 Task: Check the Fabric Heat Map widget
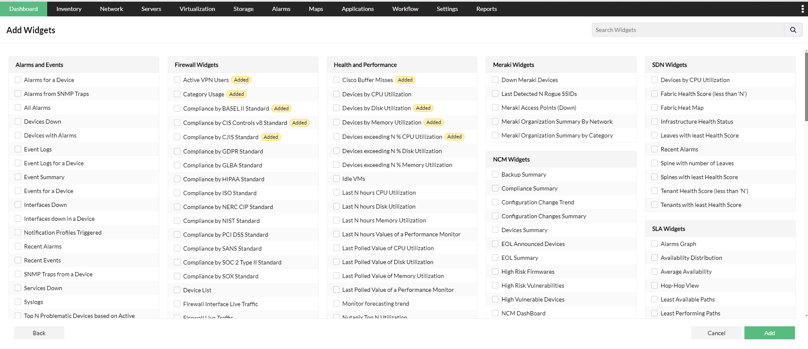click(x=654, y=108)
